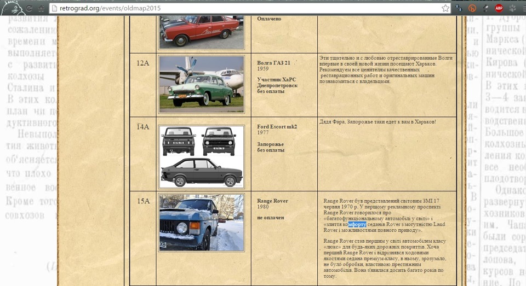The width and height of the screenshot is (526, 286).
Task: Bookmark this page with the star icon
Action: [x=445, y=8]
